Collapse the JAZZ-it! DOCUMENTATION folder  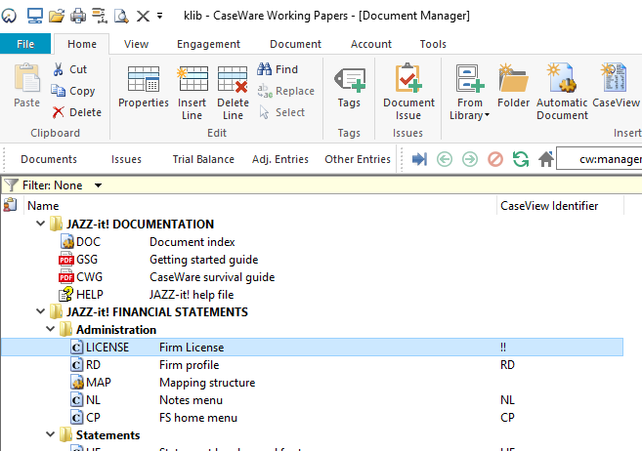tap(40, 224)
